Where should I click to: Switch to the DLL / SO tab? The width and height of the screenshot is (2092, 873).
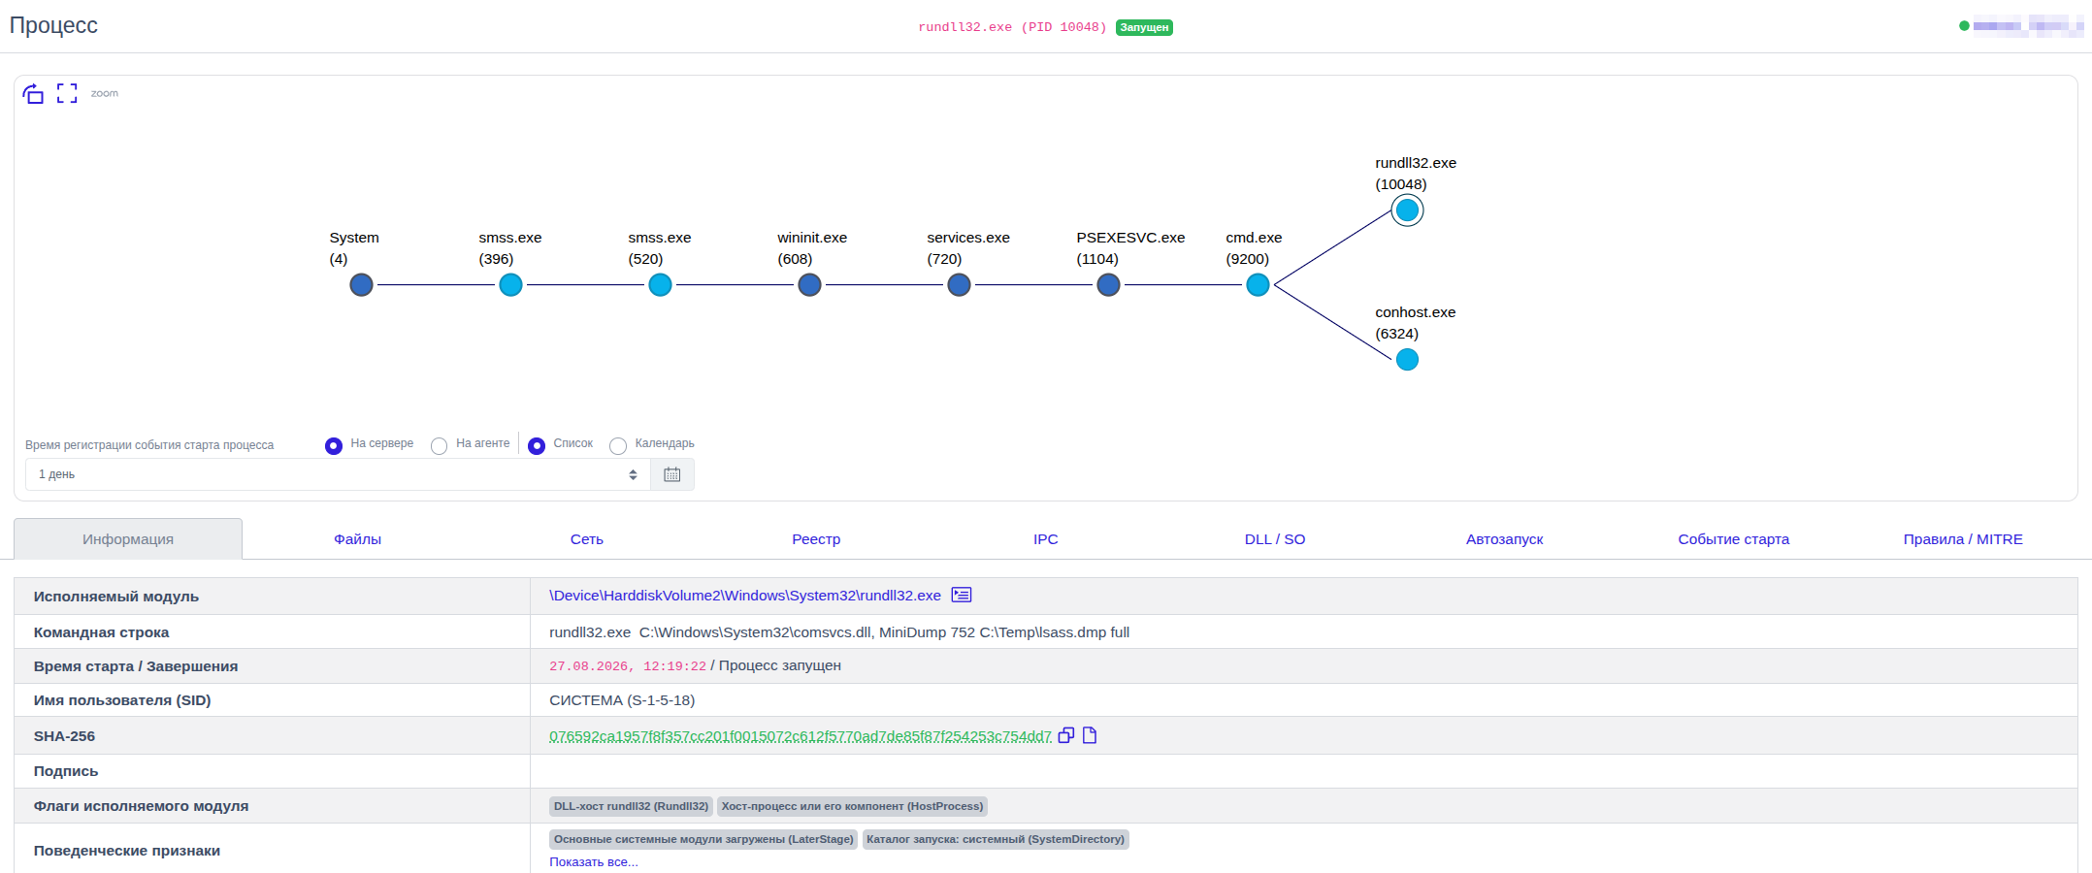pyautogui.click(x=1275, y=539)
